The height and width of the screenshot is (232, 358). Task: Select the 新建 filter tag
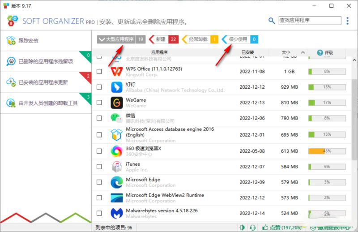click(163, 39)
